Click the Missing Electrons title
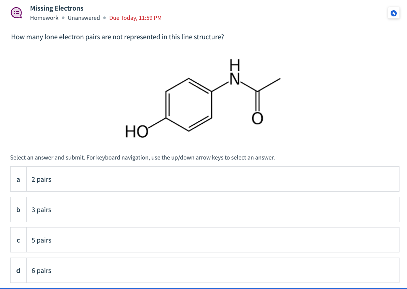 pyautogui.click(x=57, y=8)
